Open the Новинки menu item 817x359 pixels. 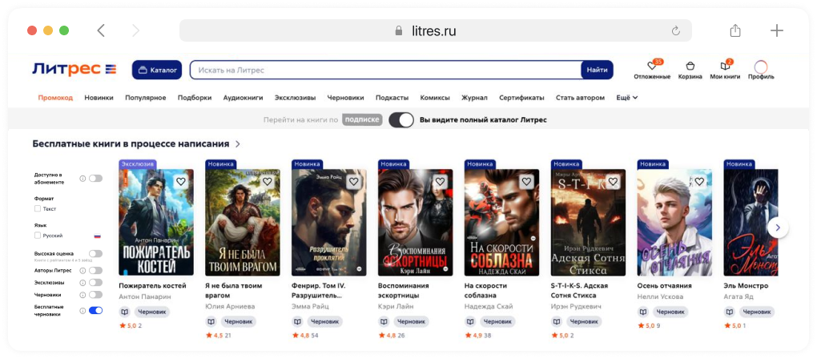[x=99, y=98]
